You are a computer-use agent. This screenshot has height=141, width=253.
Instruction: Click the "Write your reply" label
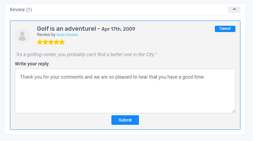tap(32, 64)
